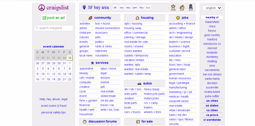Open heavy equip autos listings
Screen dimensions: 255x126
point(152,90)
